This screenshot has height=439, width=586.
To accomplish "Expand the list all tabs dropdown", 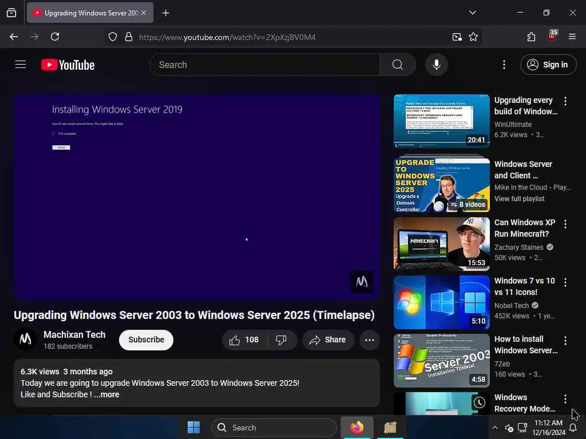I will click(472, 13).
